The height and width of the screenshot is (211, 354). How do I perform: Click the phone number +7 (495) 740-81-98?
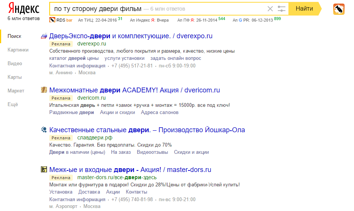(x=132, y=200)
